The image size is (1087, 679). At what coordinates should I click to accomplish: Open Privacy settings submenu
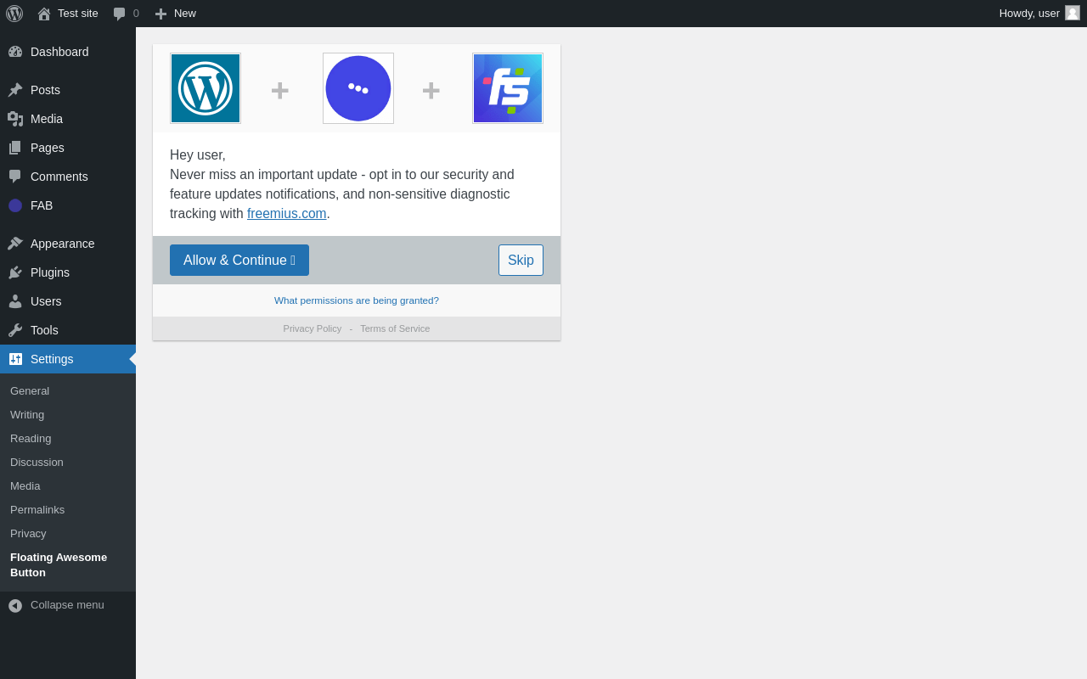click(68, 534)
